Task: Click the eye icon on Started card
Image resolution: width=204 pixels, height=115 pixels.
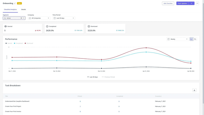Action: click(x=6, y=26)
